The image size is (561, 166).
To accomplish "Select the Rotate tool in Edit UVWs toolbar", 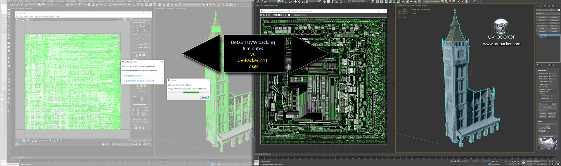I will point(20,20).
